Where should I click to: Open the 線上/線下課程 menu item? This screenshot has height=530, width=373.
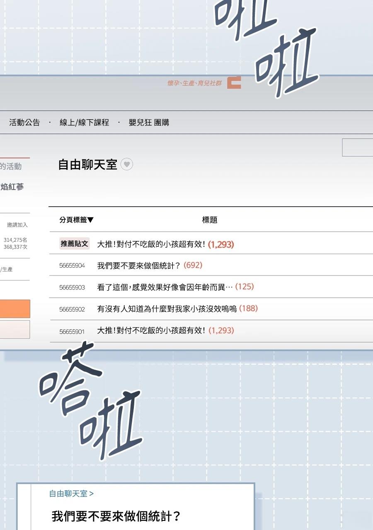pyautogui.click(x=84, y=123)
